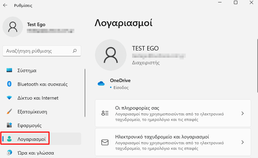Click the Test Ego profile avatar in sidebar
258x158 pixels.
(x=13, y=27)
